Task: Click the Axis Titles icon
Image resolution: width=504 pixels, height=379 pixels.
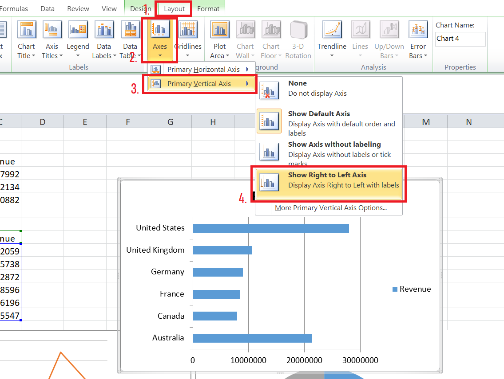Action: [52, 30]
